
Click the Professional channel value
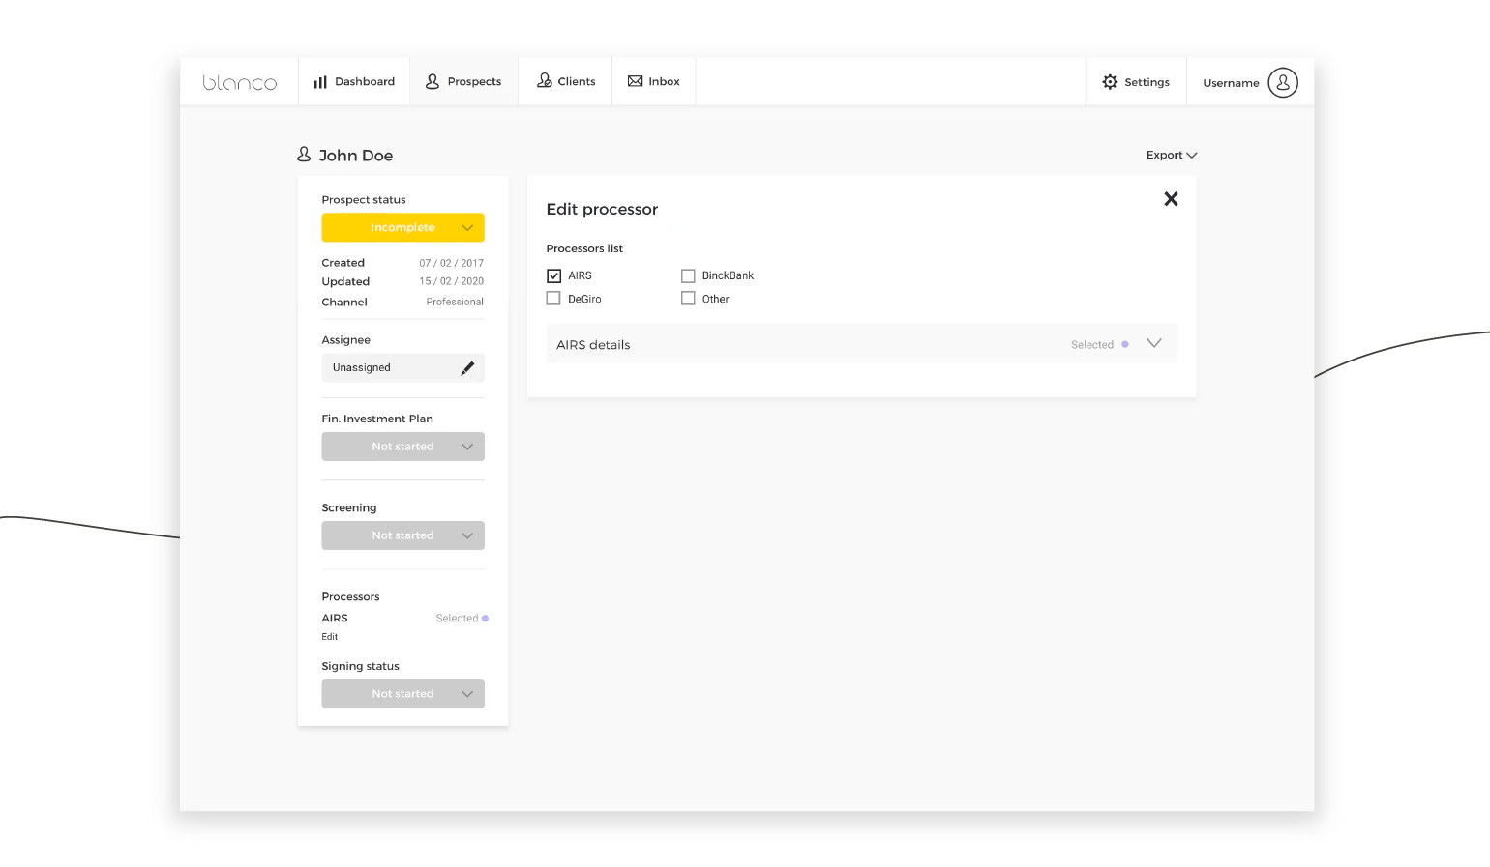coord(455,302)
